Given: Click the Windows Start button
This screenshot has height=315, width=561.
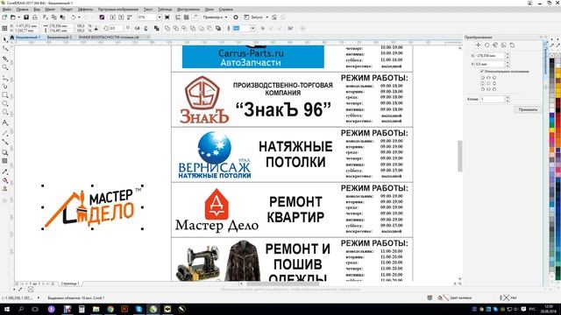Looking at the screenshot, I should [x=6, y=309].
